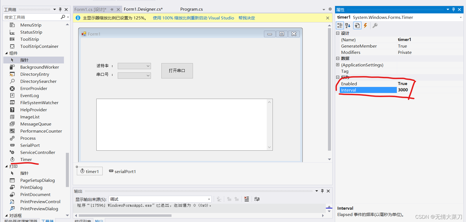Screen dimensions: 466x222
Task: Open the Events lightning bolt view
Action: coord(366,26)
